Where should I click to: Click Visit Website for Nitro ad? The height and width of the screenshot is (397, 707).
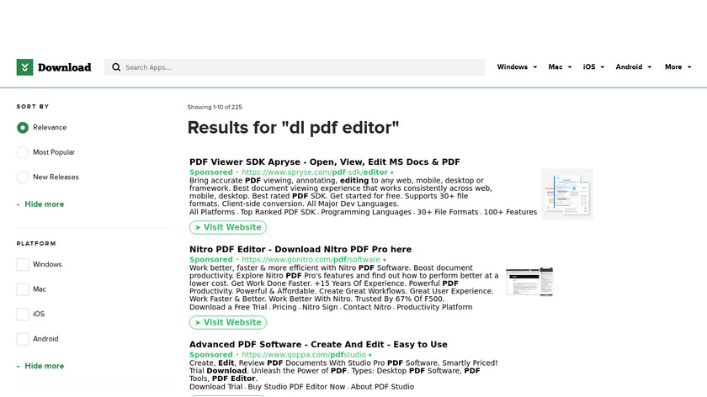tap(228, 322)
